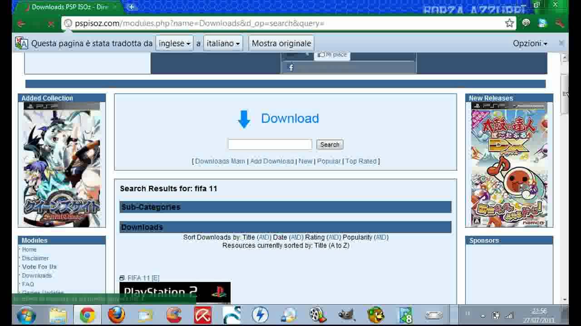The image size is (581, 326).
Task: Click the Download heading link
Action: pos(290,119)
